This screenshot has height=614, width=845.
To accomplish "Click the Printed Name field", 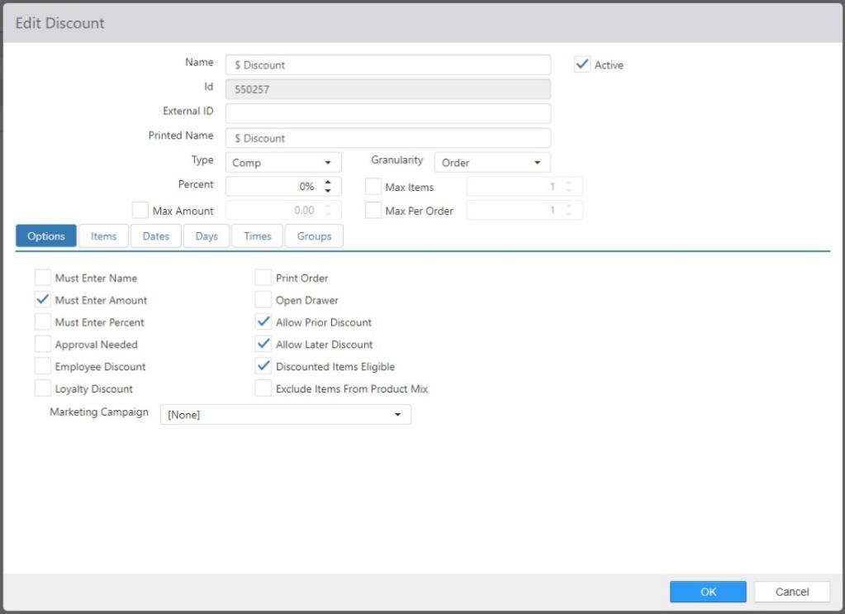I will point(388,138).
